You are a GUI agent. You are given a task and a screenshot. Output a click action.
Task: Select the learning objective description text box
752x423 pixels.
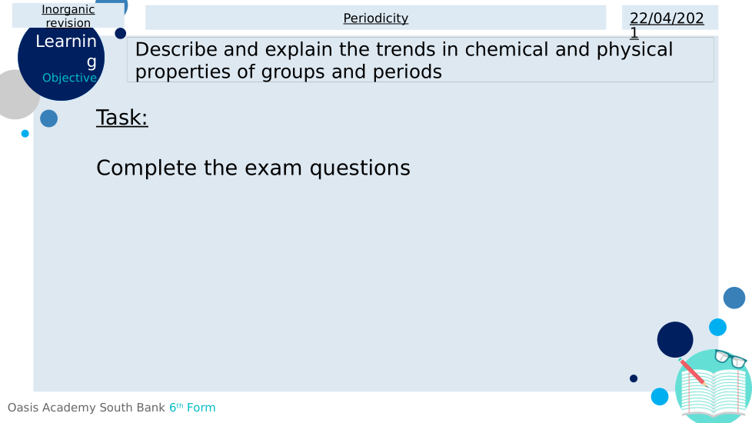tap(420, 60)
